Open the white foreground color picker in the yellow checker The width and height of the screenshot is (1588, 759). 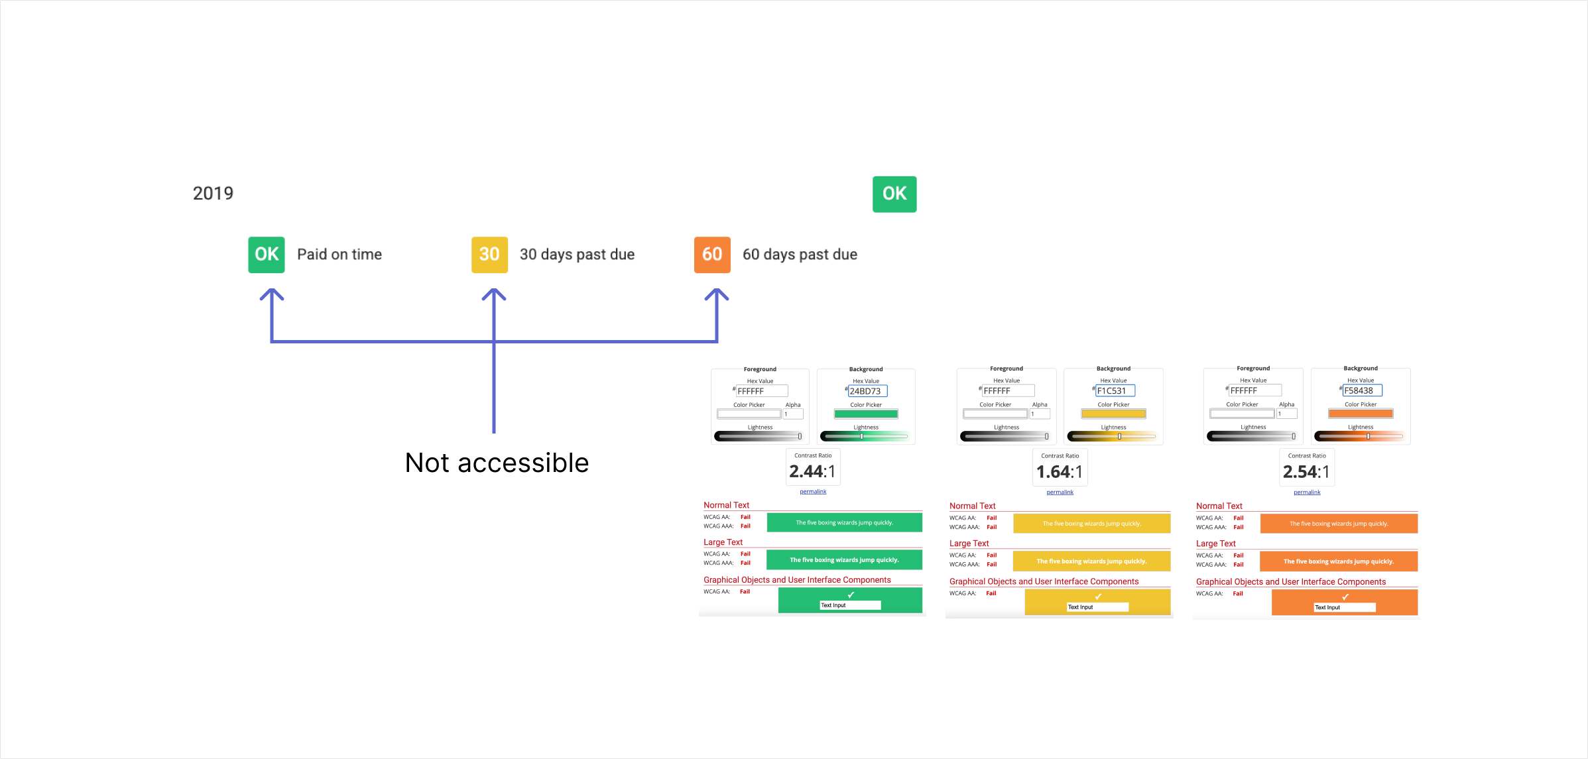[x=995, y=414]
